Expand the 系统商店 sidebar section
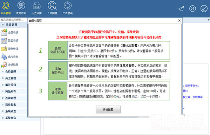 [13, 118]
